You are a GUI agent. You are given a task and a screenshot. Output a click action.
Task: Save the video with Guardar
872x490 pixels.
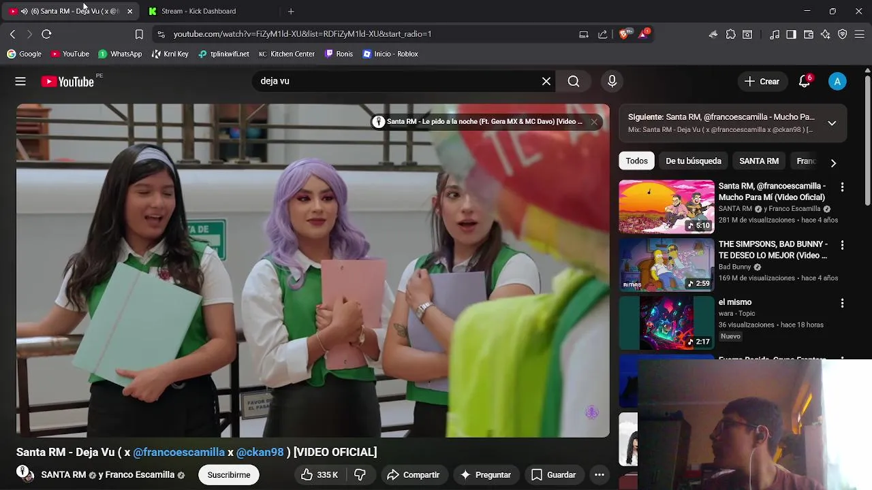click(x=554, y=475)
